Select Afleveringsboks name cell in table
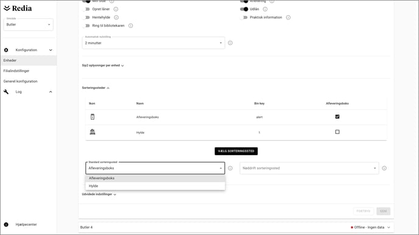The height and width of the screenshot is (235, 419). pos(147,117)
